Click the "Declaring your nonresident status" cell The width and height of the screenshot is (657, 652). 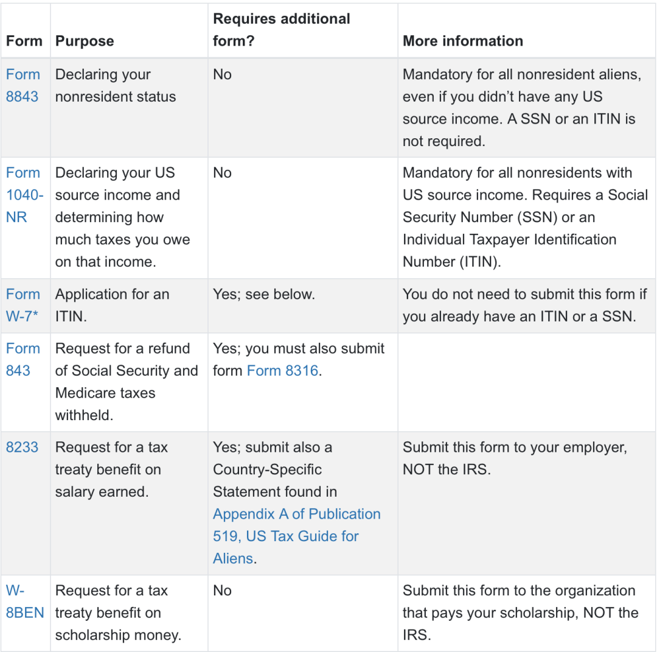coord(116,85)
